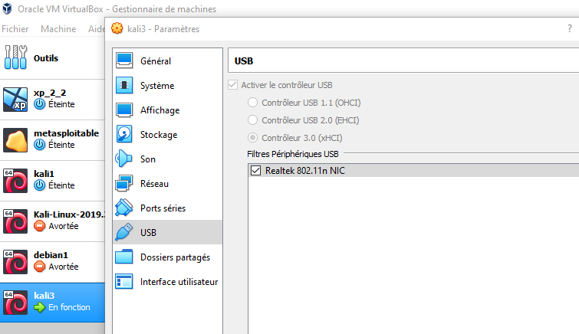Select the Stockage disk icon
The width and height of the screenshot is (579, 334).
point(124,134)
